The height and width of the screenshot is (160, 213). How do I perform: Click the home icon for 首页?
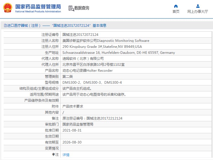point(176,6)
